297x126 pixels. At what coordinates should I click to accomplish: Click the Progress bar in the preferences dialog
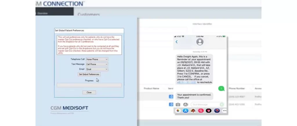89,85
